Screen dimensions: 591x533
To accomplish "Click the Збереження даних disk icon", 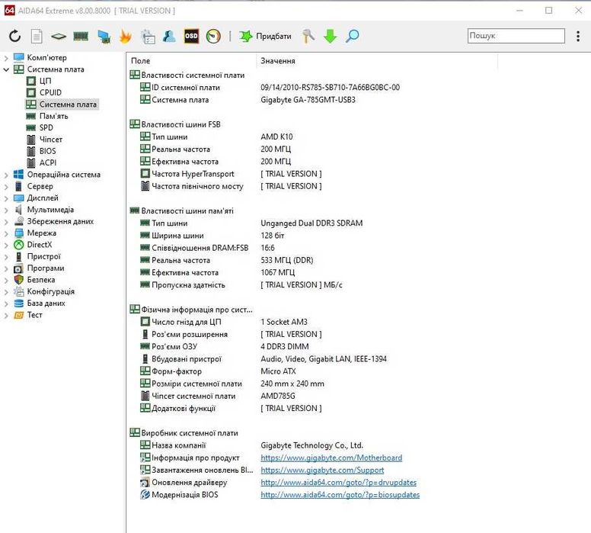I will click(18, 222).
